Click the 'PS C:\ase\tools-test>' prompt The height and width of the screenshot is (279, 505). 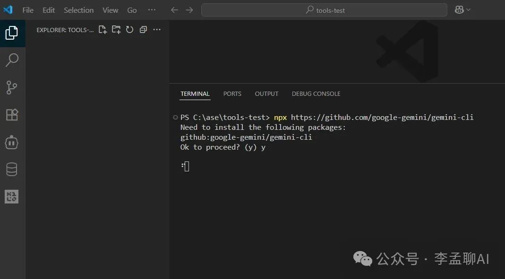coord(225,118)
